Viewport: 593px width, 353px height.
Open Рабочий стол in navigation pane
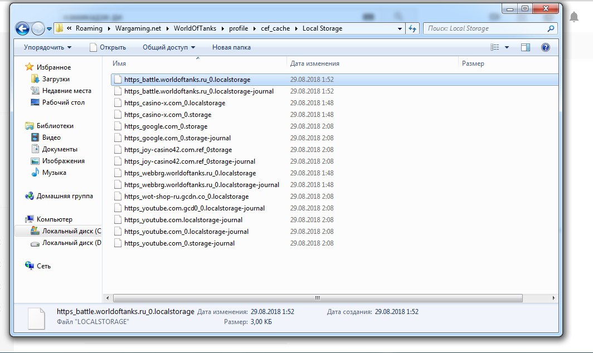64,102
